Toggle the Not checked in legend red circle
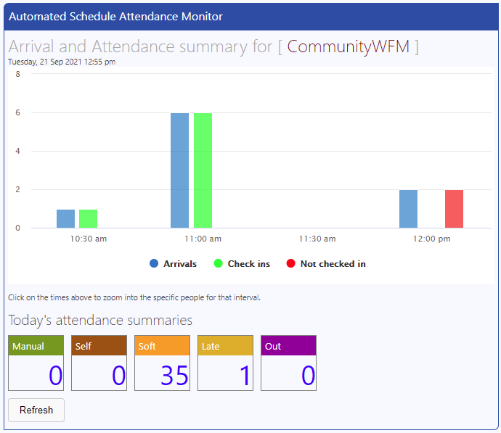This screenshot has height=433, width=501. [290, 264]
